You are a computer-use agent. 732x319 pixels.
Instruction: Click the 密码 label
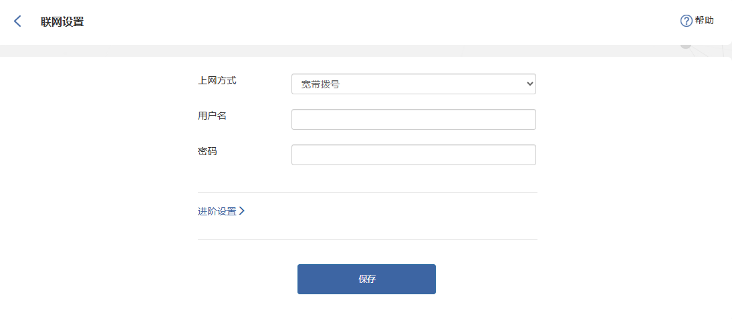tap(207, 151)
